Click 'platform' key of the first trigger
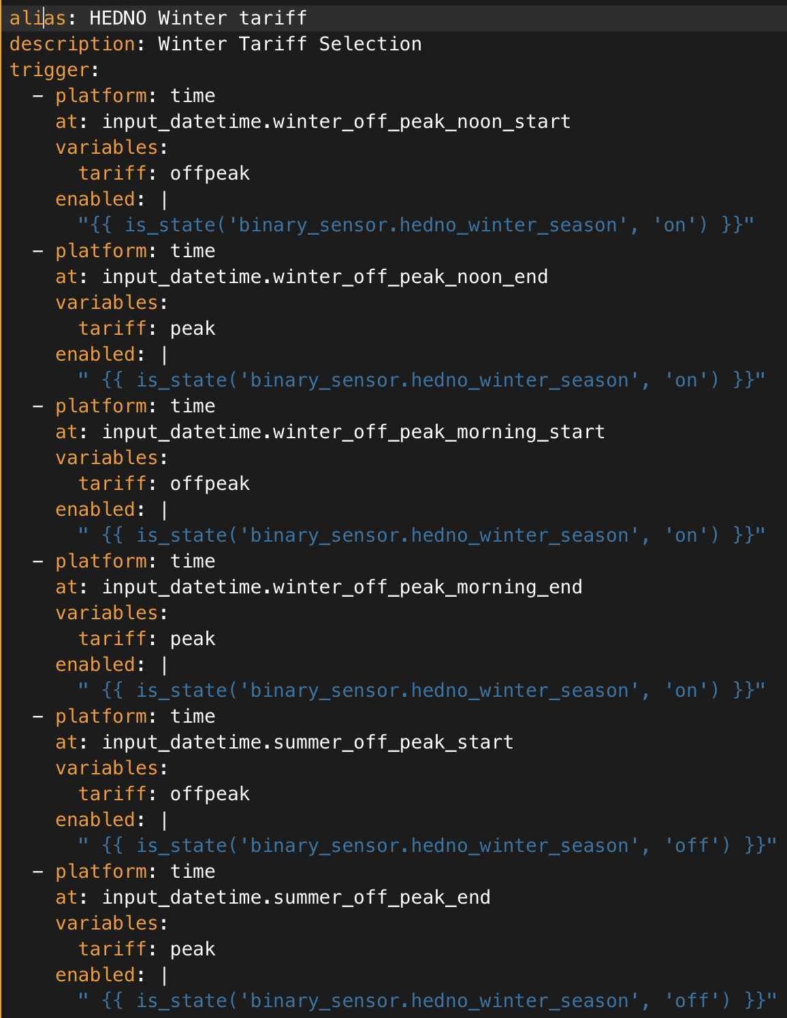This screenshot has height=1018, width=787. tap(101, 95)
